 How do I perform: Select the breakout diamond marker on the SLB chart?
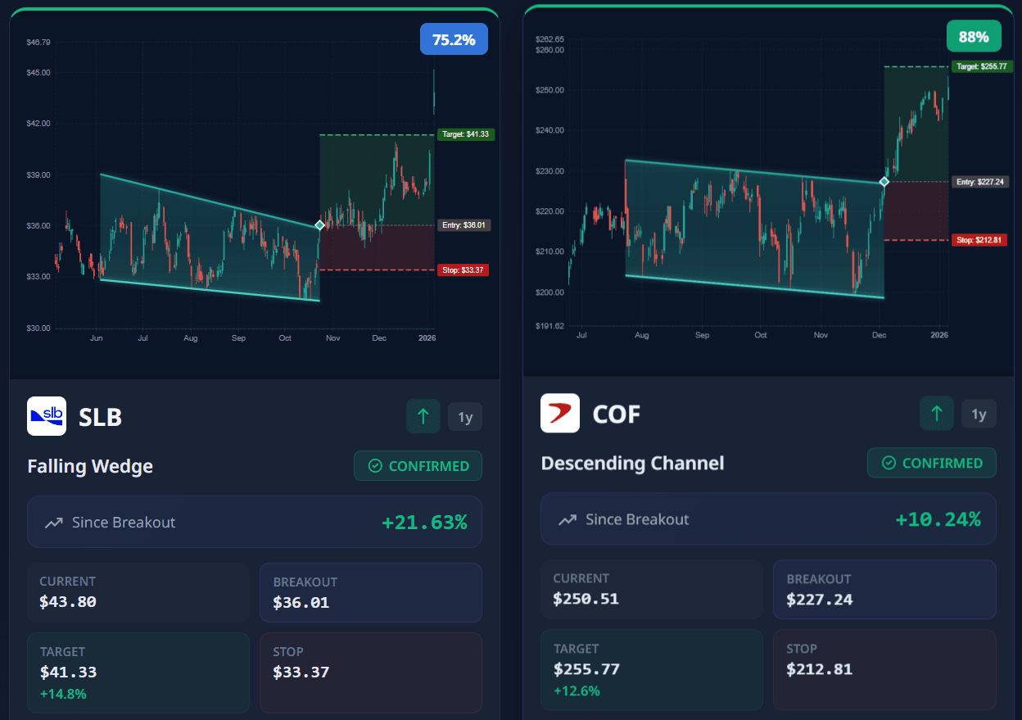pos(319,225)
